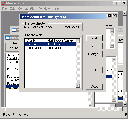
Task: Click the 15:23:12 log entry
Action: pyautogui.click(x=13, y=69)
